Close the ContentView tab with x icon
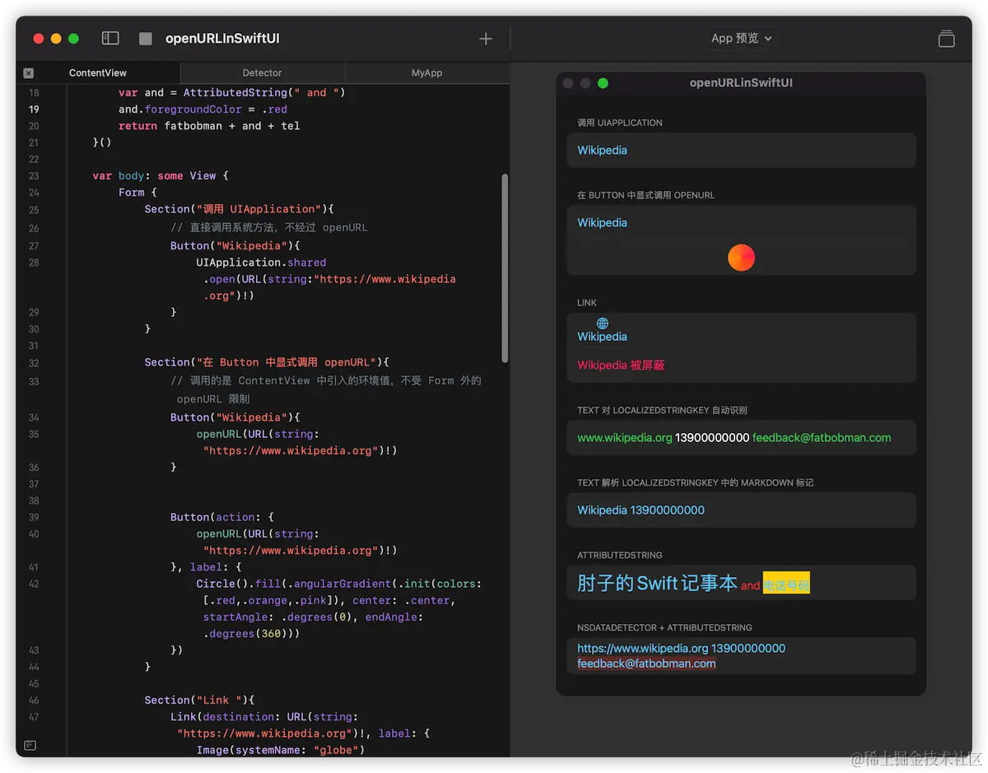Image resolution: width=988 pixels, height=773 pixels. (29, 73)
